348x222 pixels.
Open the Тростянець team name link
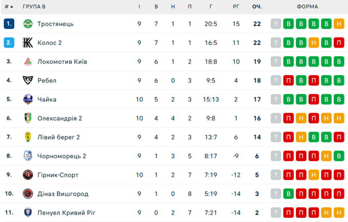click(x=55, y=24)
